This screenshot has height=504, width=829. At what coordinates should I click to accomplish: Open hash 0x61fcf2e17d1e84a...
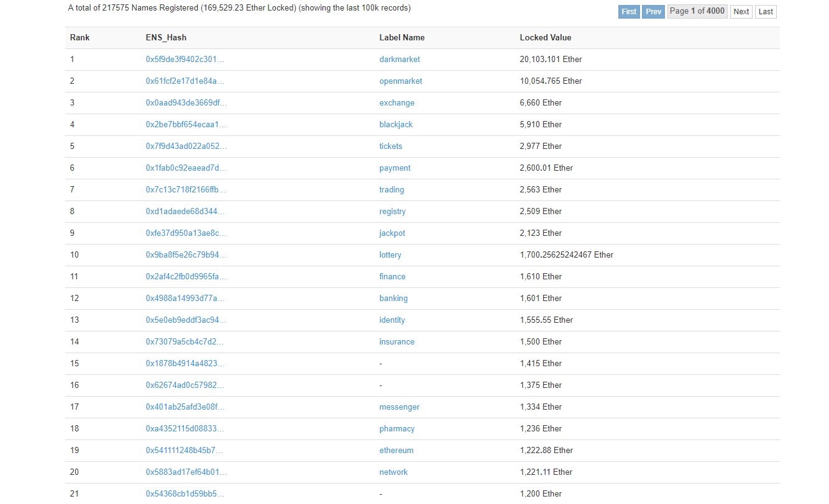185,81
